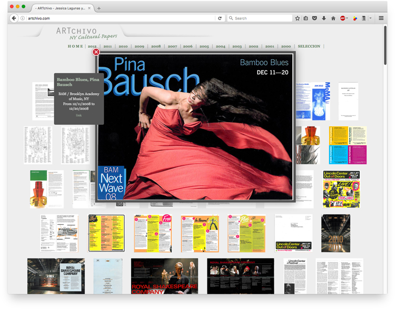Open the blue MoMA thumbnail
This screenshot has height=309, width=395.
pos(313,101)
